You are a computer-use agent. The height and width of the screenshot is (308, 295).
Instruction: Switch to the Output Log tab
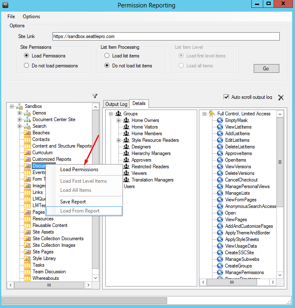pyautogui.click(x=116, y=104)
